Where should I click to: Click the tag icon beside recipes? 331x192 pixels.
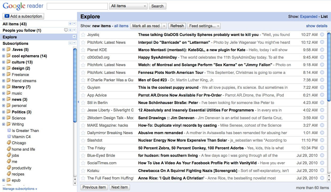tap(9, 174)
